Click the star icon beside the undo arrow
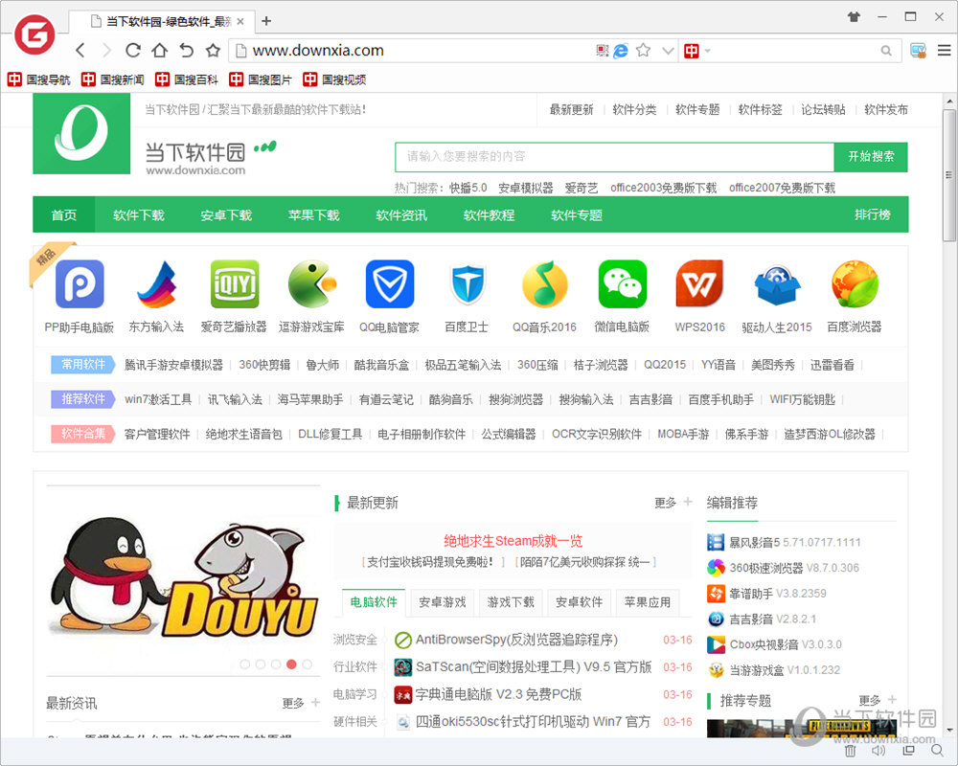958x766 pixels. click(x=213, y=50)
